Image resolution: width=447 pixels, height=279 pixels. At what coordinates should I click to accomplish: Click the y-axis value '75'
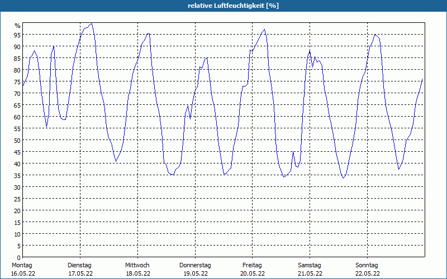[17, 82]
